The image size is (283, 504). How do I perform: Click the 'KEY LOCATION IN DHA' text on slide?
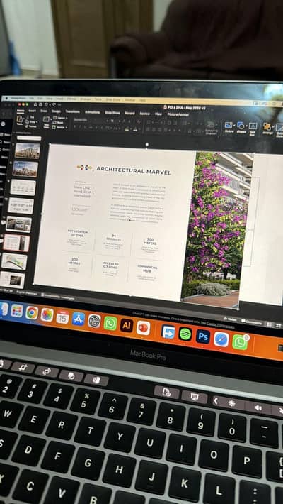[78, 234]
